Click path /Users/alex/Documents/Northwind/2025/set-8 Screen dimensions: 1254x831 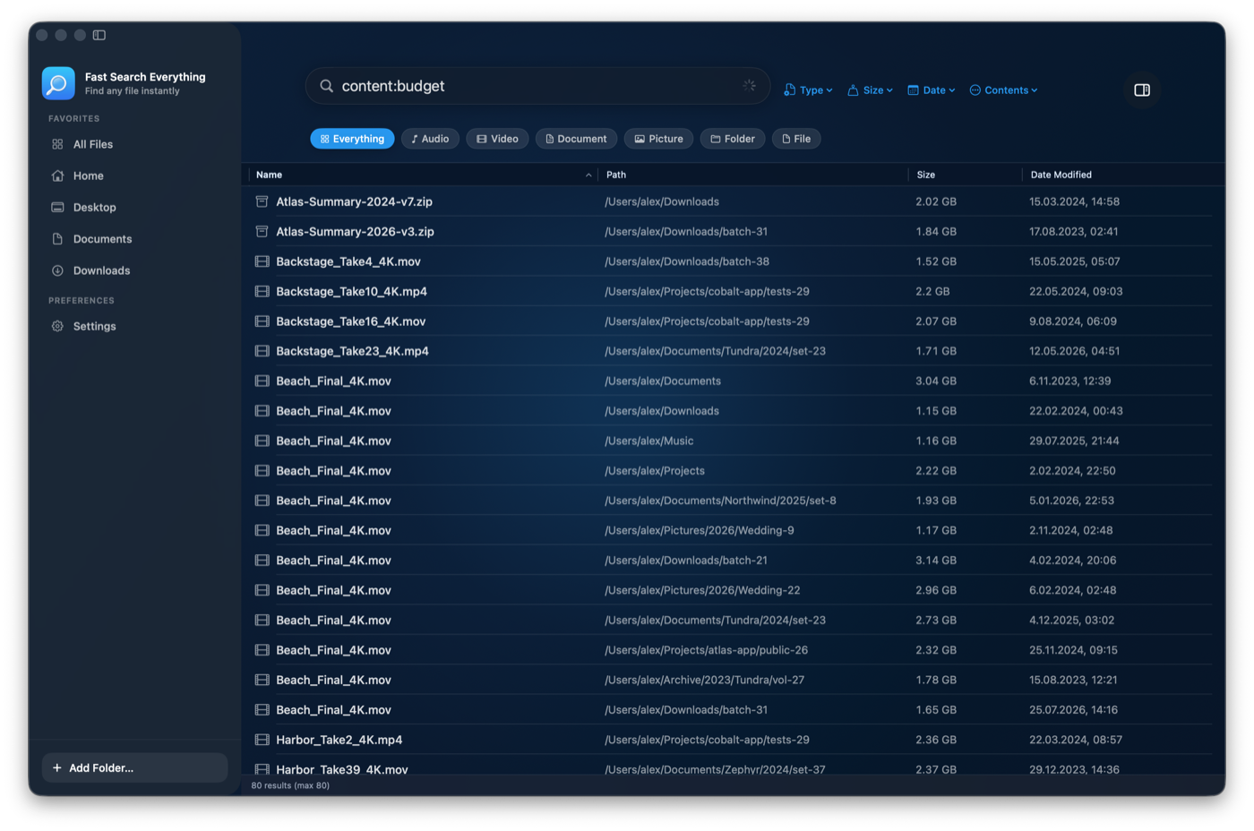(720, 501)
